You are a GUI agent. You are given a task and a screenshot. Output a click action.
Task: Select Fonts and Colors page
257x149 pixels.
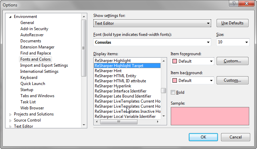[x=35, y=59]
